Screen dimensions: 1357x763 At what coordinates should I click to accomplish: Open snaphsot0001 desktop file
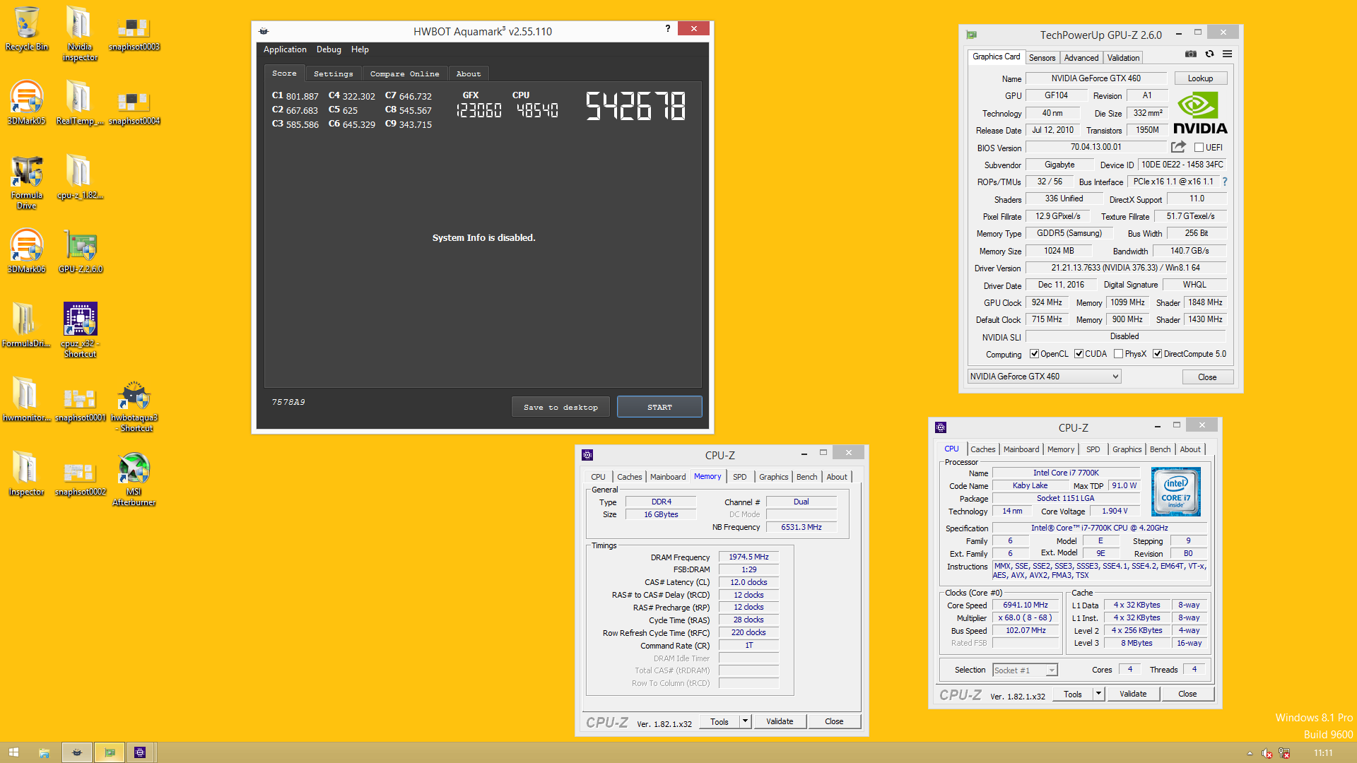click(80, 404)
